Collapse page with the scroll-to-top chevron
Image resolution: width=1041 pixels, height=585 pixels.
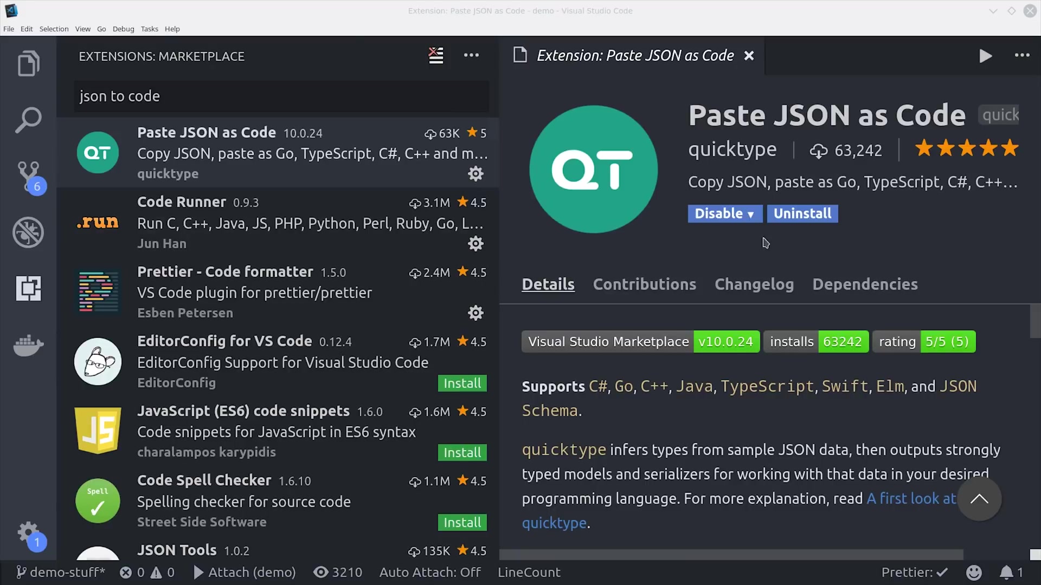coord(980,499)
